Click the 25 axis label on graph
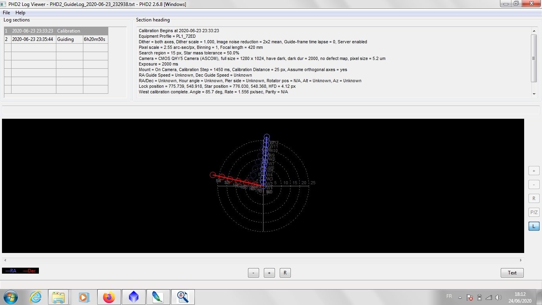542x305 pixels. [313, 183]
